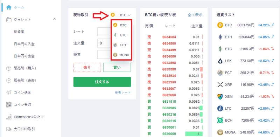
Task: Click the 注文量 input field
Action: pyautogui.click(x=104, y=43)
